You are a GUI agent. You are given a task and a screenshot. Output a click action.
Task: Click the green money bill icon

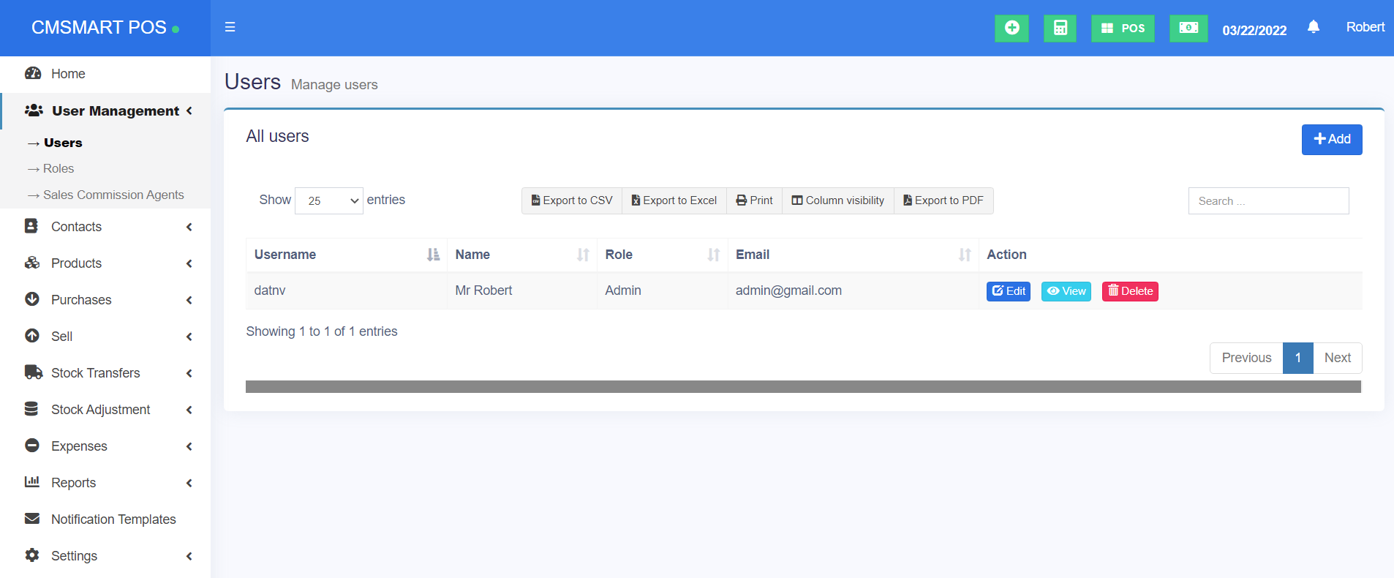tap(1188, 28)
